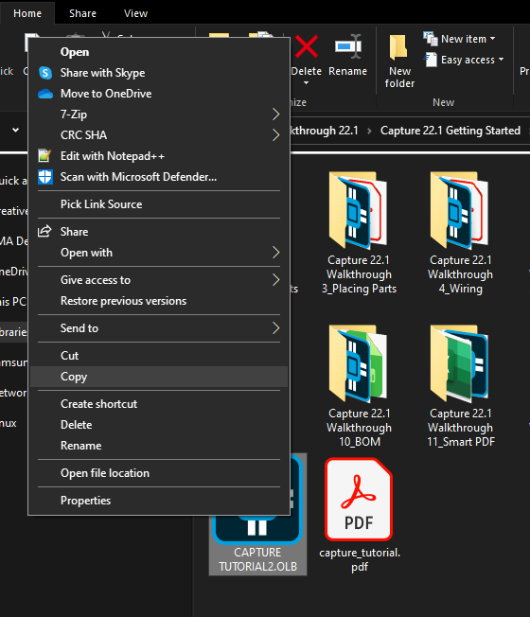Click the Easy access icon in ribbon
530x617 pixels.
(x=431, y=60)
